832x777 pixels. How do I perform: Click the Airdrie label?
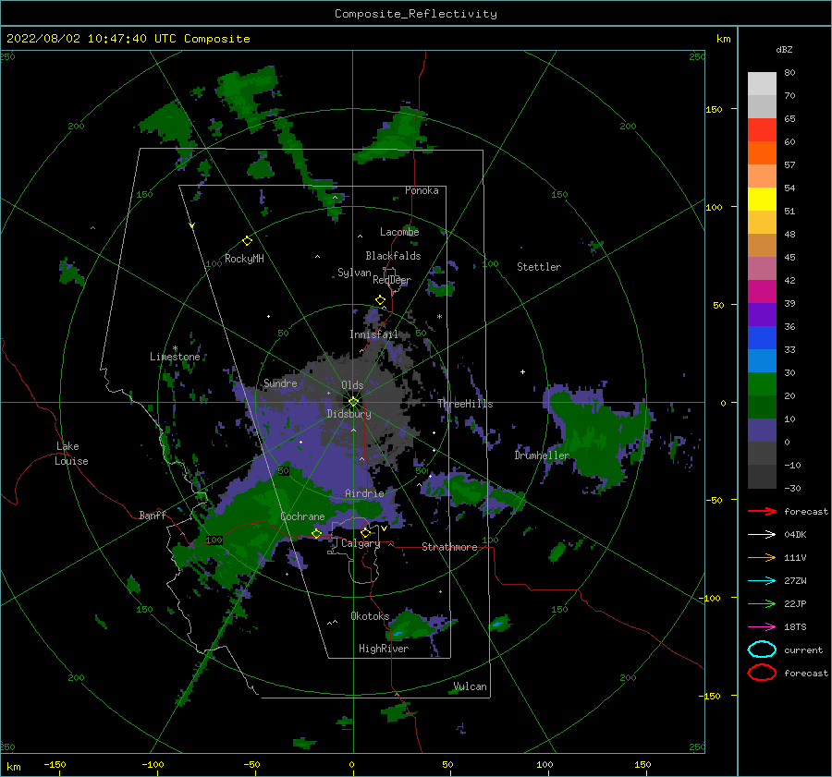point(364,493)
